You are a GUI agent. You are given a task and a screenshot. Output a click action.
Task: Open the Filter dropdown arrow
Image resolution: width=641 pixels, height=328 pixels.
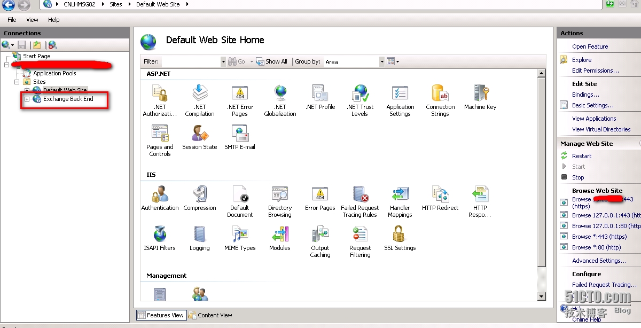(223, 62)
